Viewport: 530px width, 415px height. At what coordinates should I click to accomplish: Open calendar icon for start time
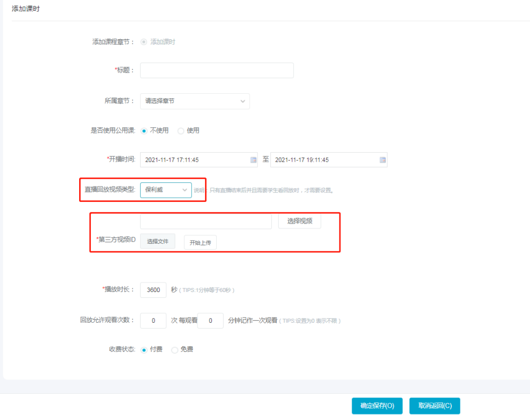tap(253, 160)
